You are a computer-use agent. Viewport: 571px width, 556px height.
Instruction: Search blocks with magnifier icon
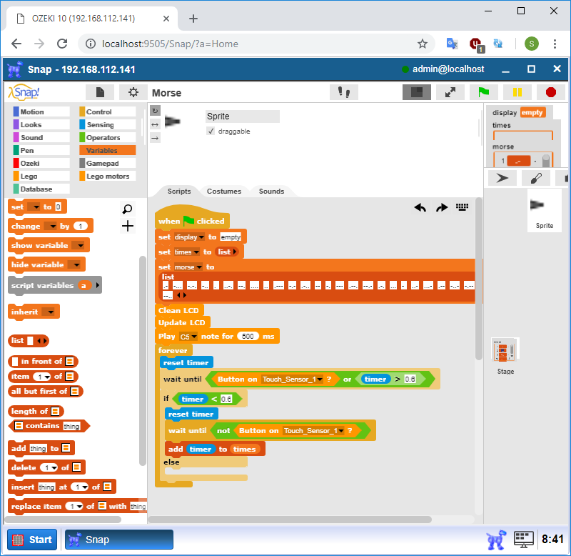(x=128, y=209)
